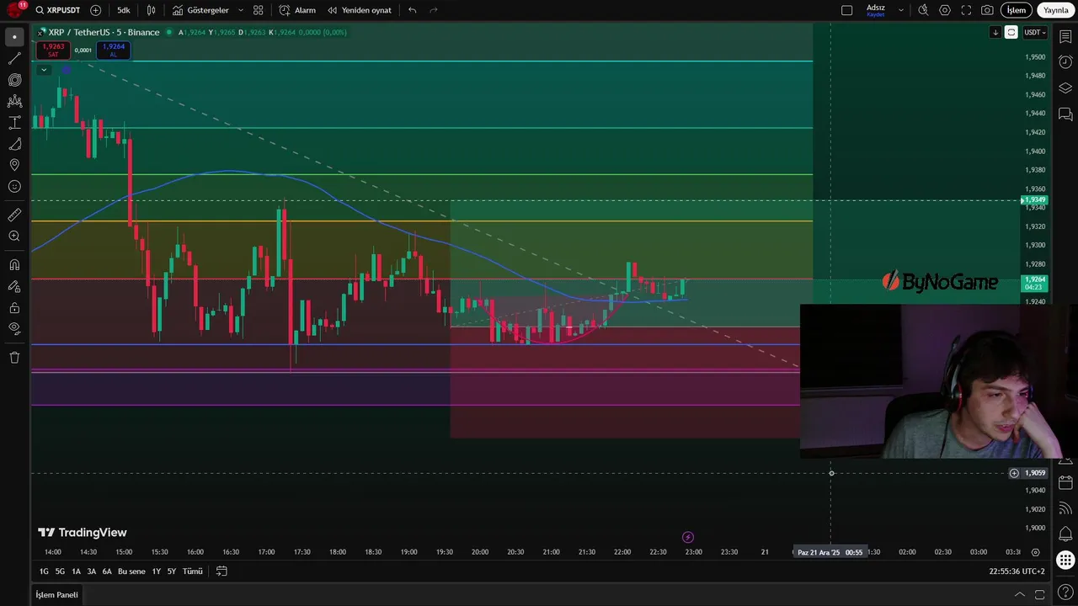Add a symbol to compare with plus icon

click(95, 10)
